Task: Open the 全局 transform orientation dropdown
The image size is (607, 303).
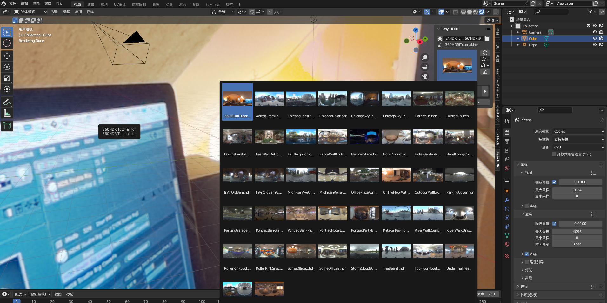Action: click(223, 12)
